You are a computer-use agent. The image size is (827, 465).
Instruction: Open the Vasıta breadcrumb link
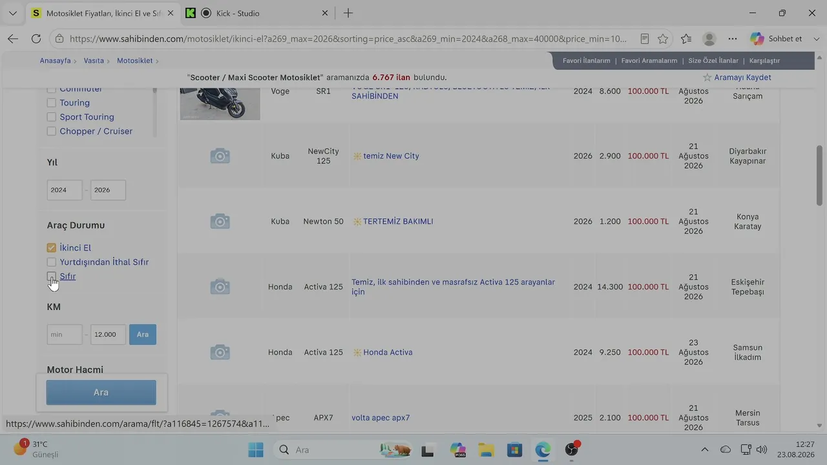[x=94, y=61]
